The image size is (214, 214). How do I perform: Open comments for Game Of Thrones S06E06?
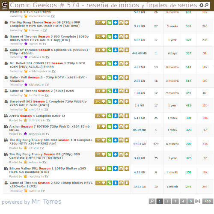point(101,50)
